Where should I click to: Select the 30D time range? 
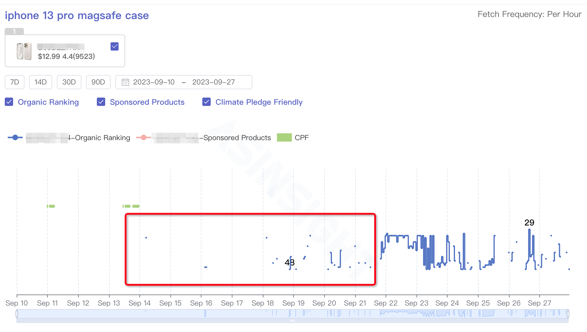[69, 82]
